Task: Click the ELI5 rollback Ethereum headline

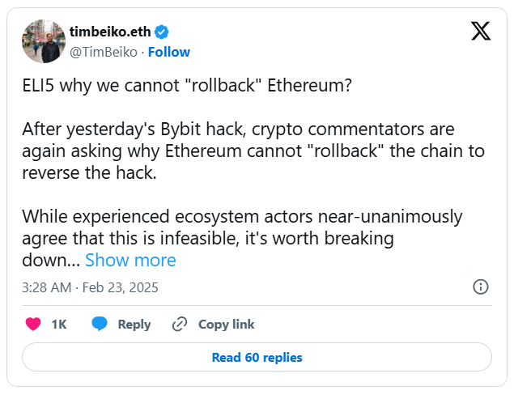Action: [187, 86]
